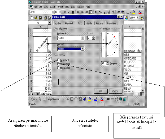Viewport: 165px width, 139px height.
Task: Select the Oval drawing tool
Action: pos(76,99)
